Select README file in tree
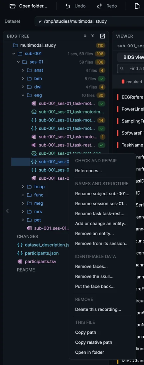This screenshot has height=365, width=144. (x=26, y=270)
